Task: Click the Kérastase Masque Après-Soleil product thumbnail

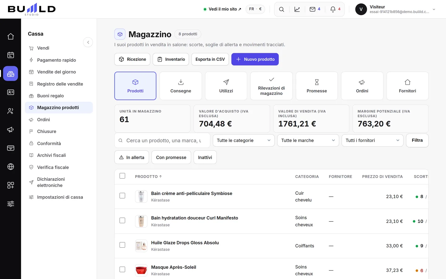Action: [141, 270]
